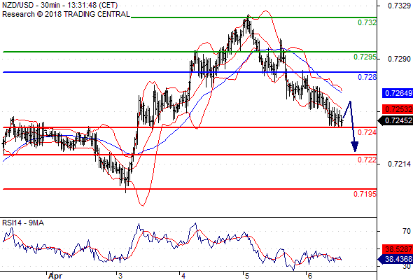This screenshot has height=280, width=413.
Task: Select the 0.7295 green resistance label
Action: point(365,57)
